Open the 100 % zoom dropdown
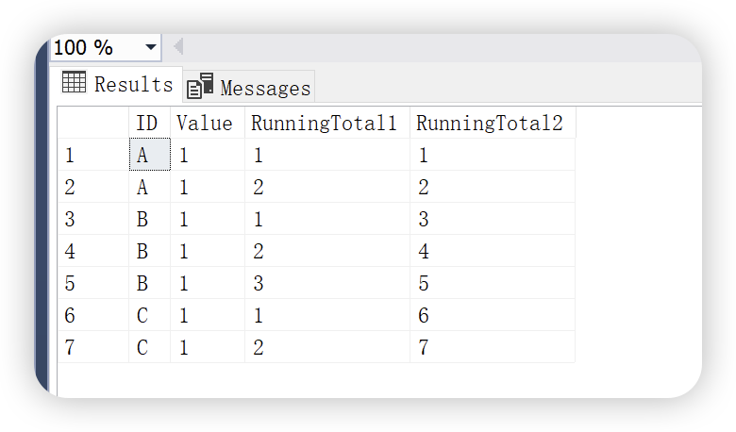This screenshot has width=736, height=432. 151,47
